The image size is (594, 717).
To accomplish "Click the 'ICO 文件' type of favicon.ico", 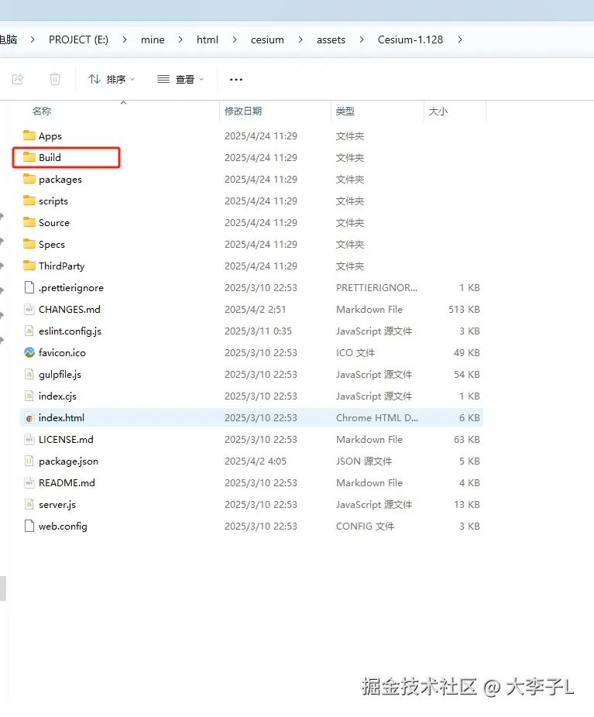I will 355,352.
